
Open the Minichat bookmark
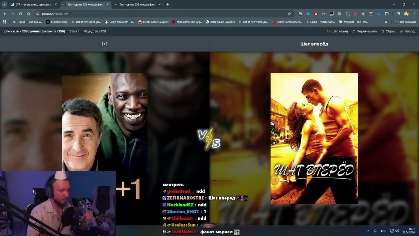click(x=354, y=22)
